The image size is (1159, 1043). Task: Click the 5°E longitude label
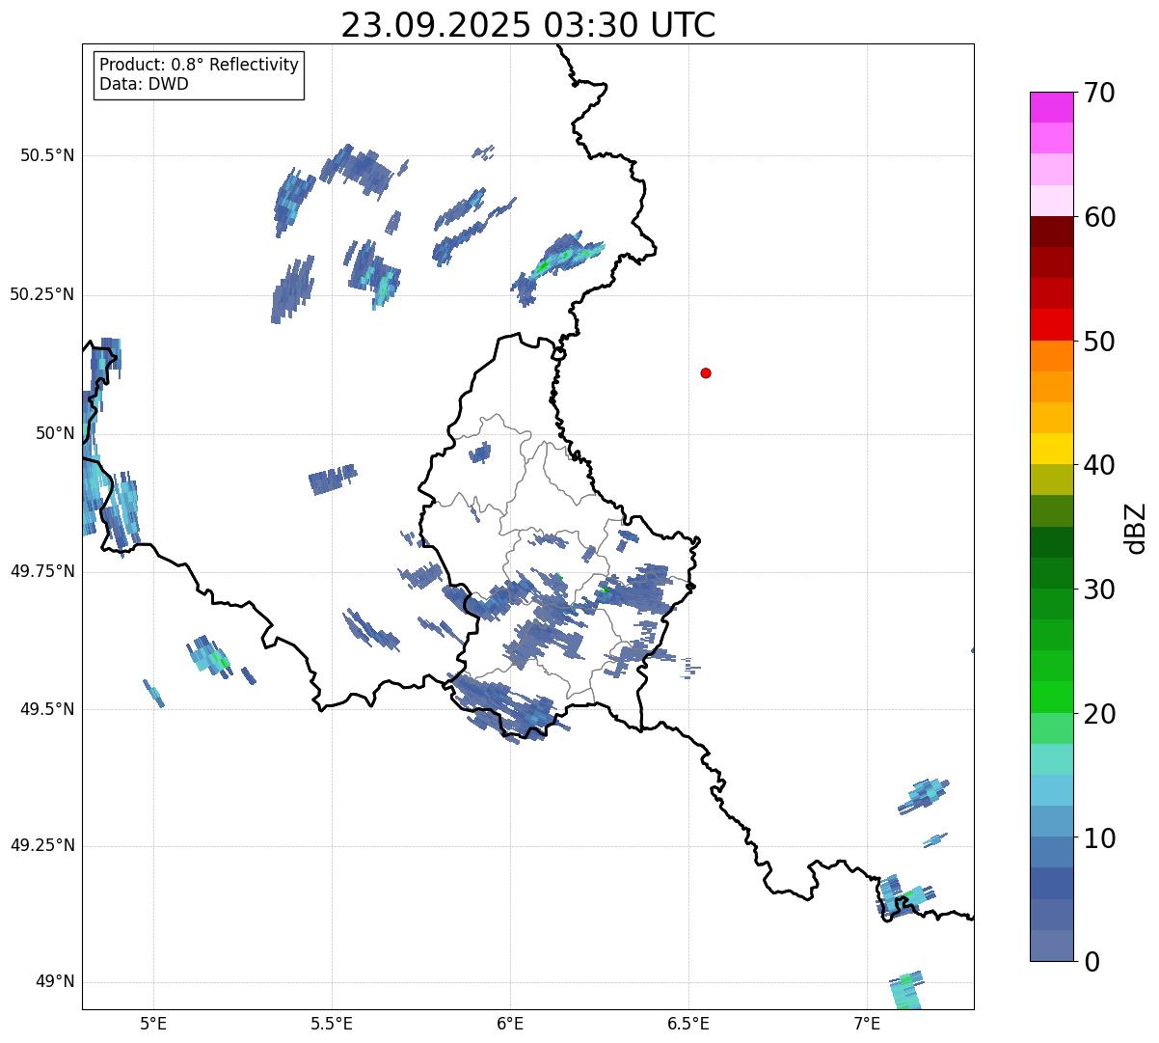pyautogui.click(x=153, y=1023)
